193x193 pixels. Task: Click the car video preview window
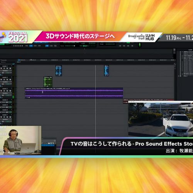pos(161,119)
